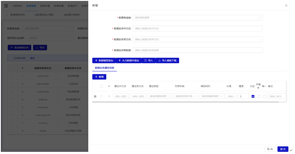Uncheck the 为空 checkbox in row 1
This screenshot has width=295, height=154.
253,97
